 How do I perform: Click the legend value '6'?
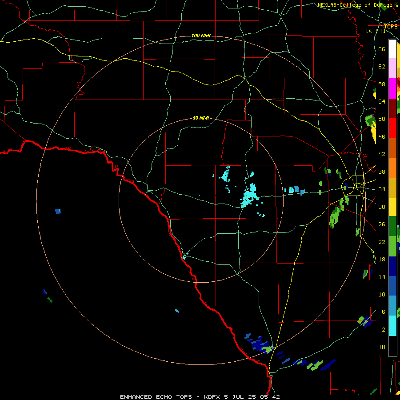[x=384, y=312]
